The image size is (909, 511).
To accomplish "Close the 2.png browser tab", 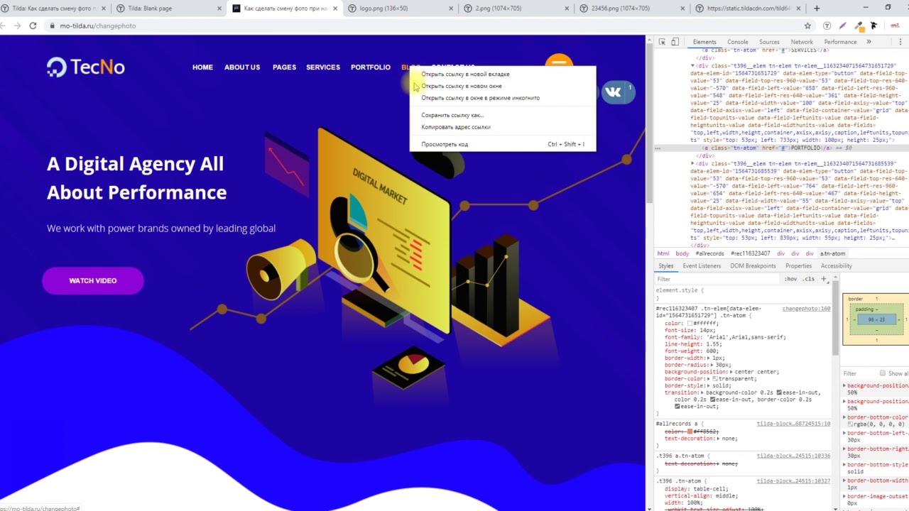I will (566, 9).
